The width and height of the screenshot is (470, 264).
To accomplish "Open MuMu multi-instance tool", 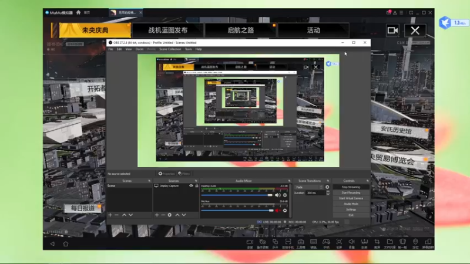I will tap(275, 243).
